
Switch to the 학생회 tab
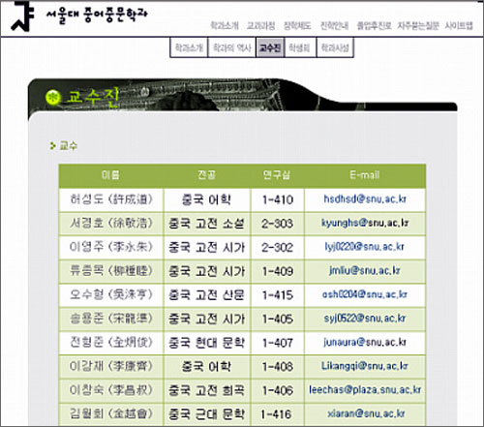tap(300, 47)
